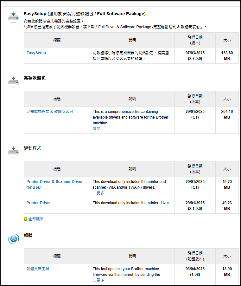This screenshot has width=241, height=286.
Task: Collapse description with the 關閉 link
Action: tap(97, 129)
